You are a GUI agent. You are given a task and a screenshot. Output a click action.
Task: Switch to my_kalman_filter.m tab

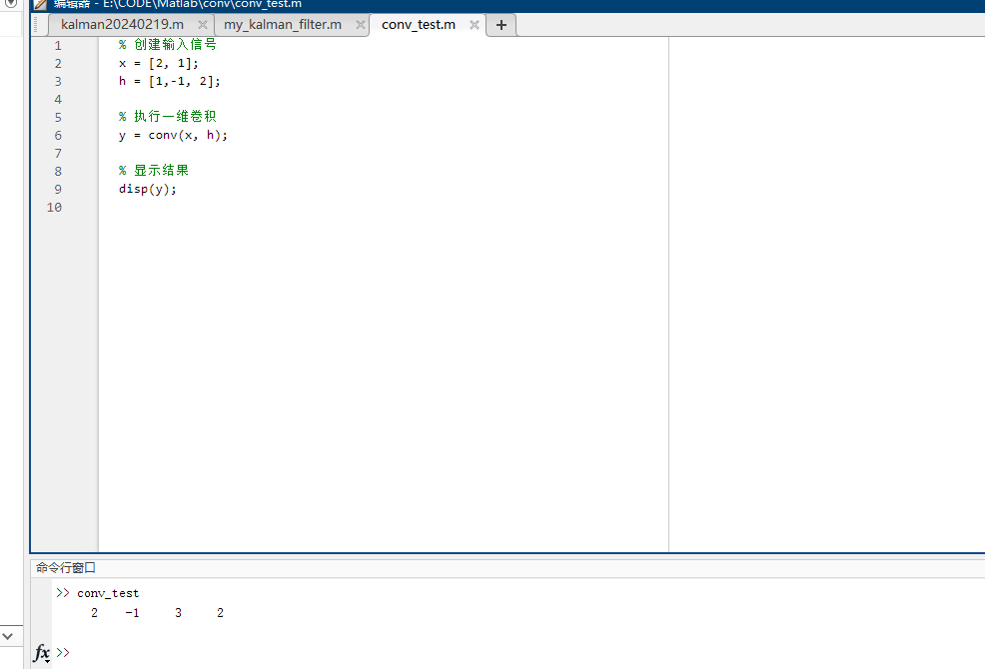[283, 25]
